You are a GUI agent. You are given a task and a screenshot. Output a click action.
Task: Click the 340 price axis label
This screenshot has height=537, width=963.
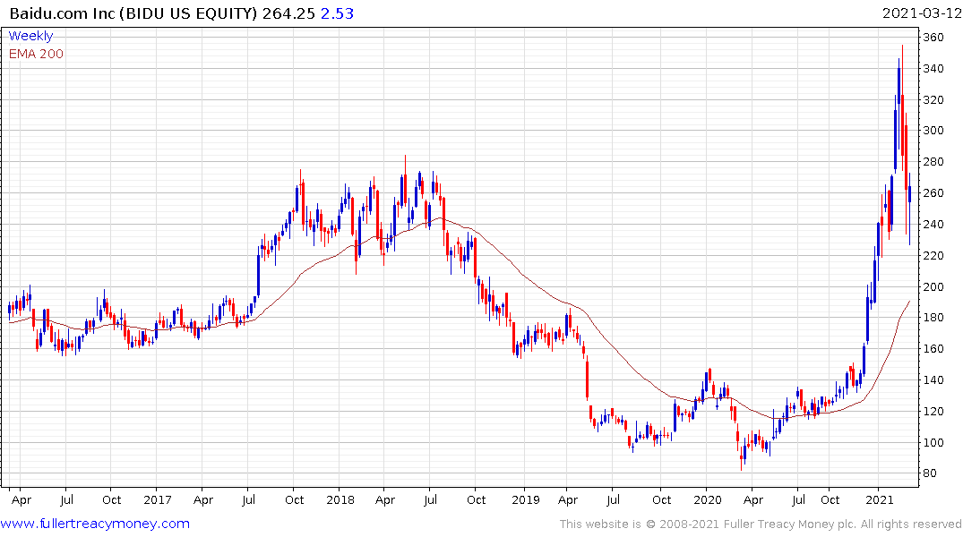pyautogui.click(x=933, y=69)
